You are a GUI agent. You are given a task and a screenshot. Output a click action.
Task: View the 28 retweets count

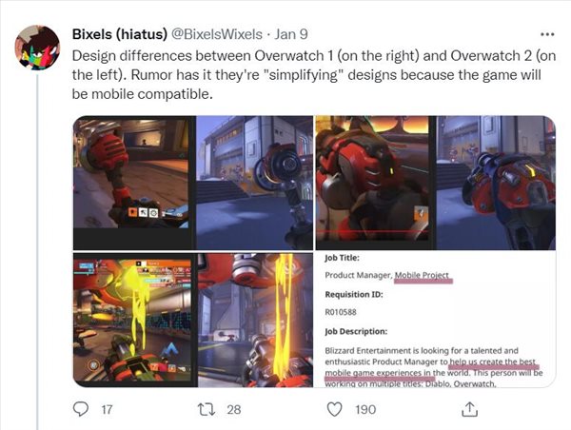point(234,410)
